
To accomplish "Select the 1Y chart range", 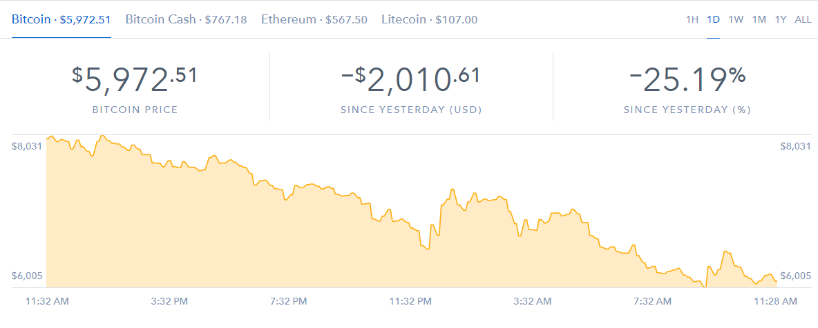I will (781, 19).
